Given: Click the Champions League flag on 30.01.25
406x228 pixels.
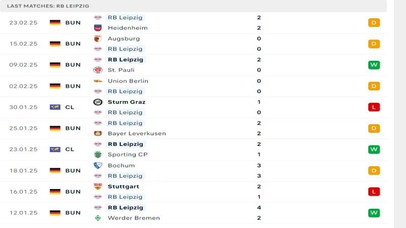Looking at the screenshot, I should (x=55, y=107).
